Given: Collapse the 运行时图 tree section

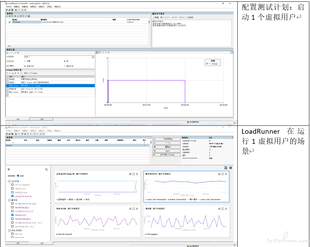Looking at the screenshot, I should (x=9, y=181).
